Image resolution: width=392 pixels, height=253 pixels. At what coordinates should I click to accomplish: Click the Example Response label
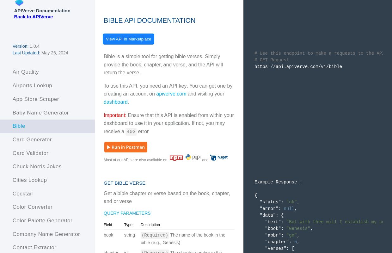(x=278, y=182)
